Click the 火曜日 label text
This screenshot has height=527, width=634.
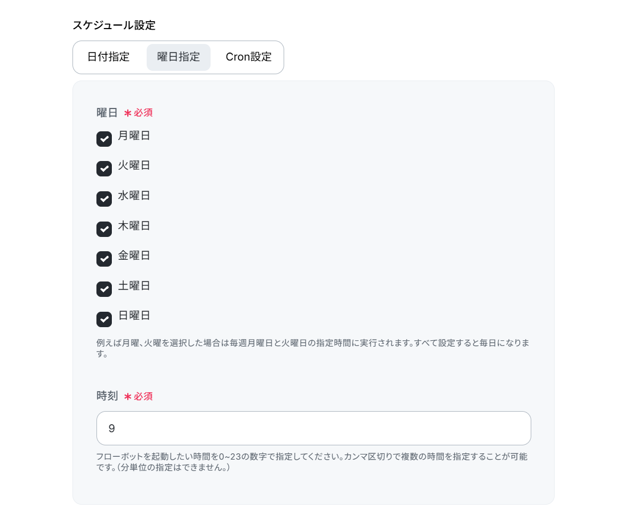134,166
